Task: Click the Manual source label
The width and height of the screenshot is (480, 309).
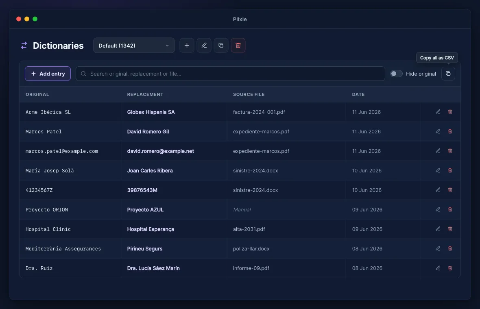Action: 242,209
